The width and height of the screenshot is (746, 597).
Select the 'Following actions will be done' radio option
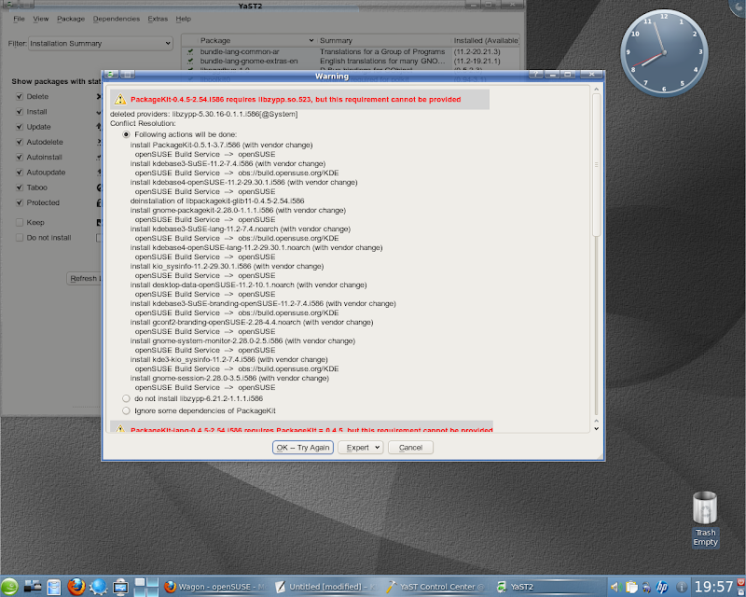[126, 134]
